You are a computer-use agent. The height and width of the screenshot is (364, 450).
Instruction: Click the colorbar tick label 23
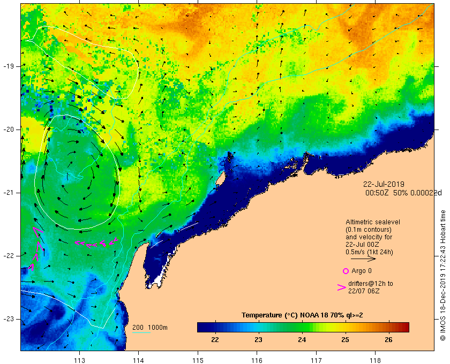258,340
